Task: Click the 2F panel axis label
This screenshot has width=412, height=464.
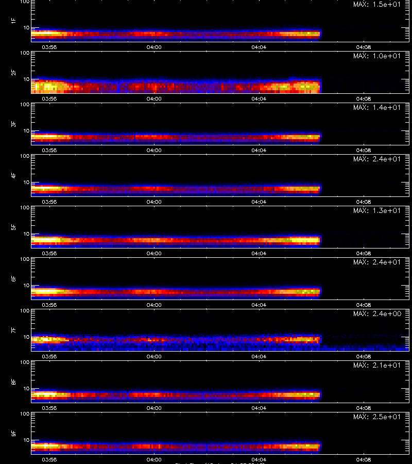Action: coord(13,73)
